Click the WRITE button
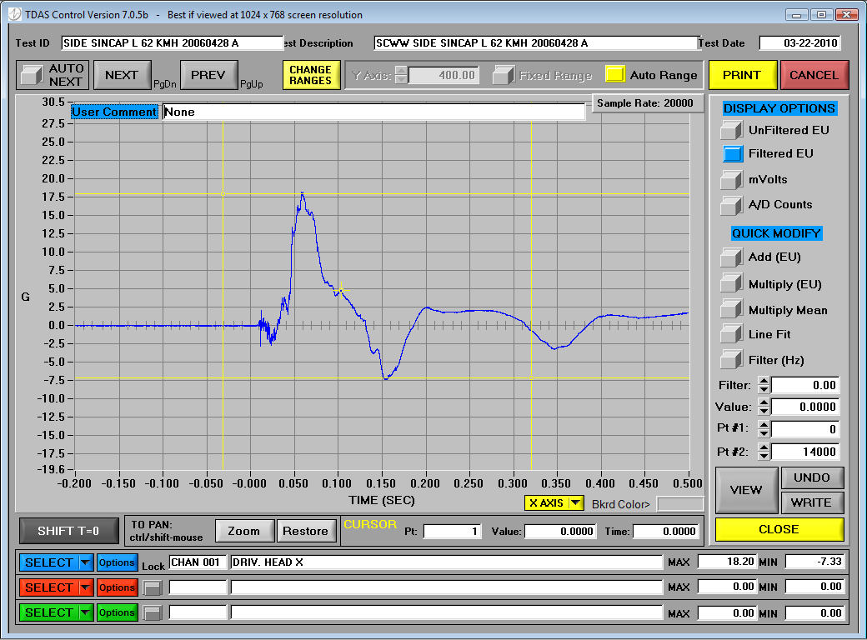867x640 pixels. [x=812, y=502]
